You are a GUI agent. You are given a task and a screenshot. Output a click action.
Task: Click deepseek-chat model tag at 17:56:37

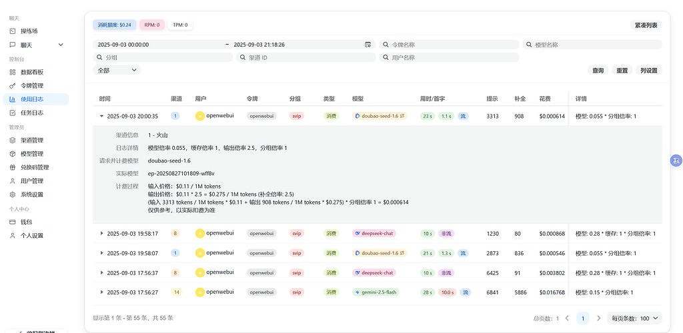tap(374, 272)
